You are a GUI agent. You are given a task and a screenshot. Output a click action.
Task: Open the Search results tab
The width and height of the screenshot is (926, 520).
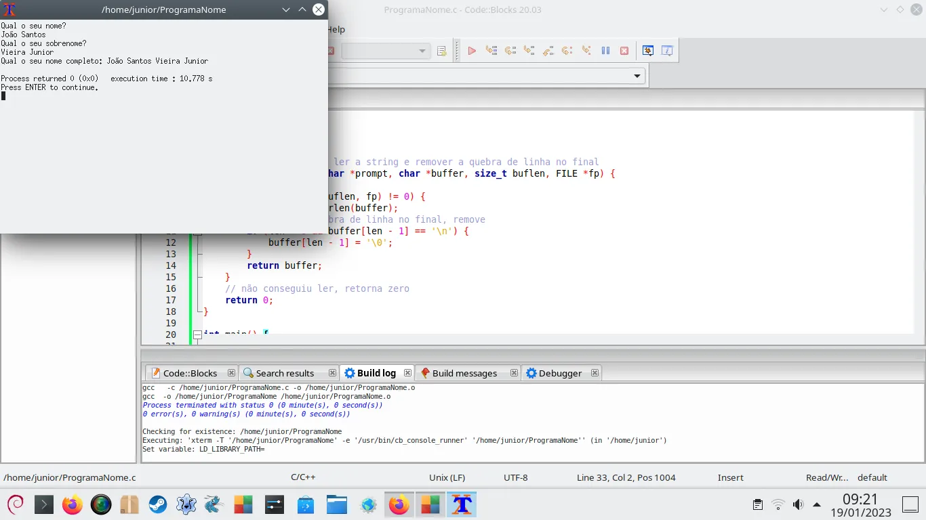point(285,373)
